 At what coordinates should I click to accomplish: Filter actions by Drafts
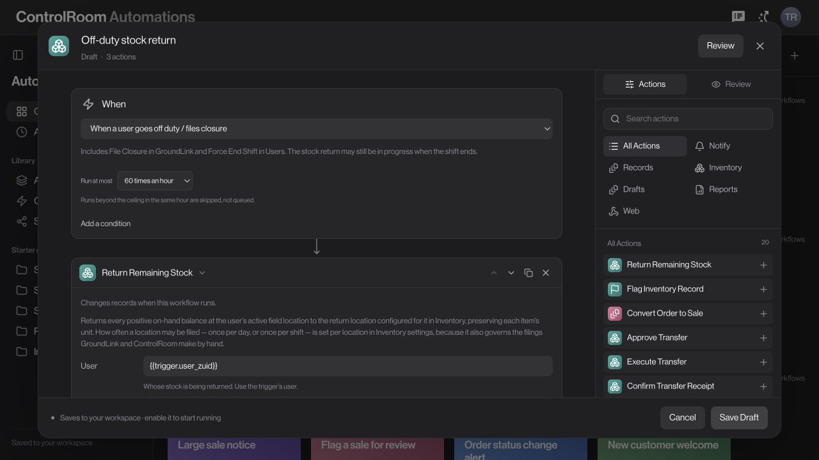coord(645,190)
